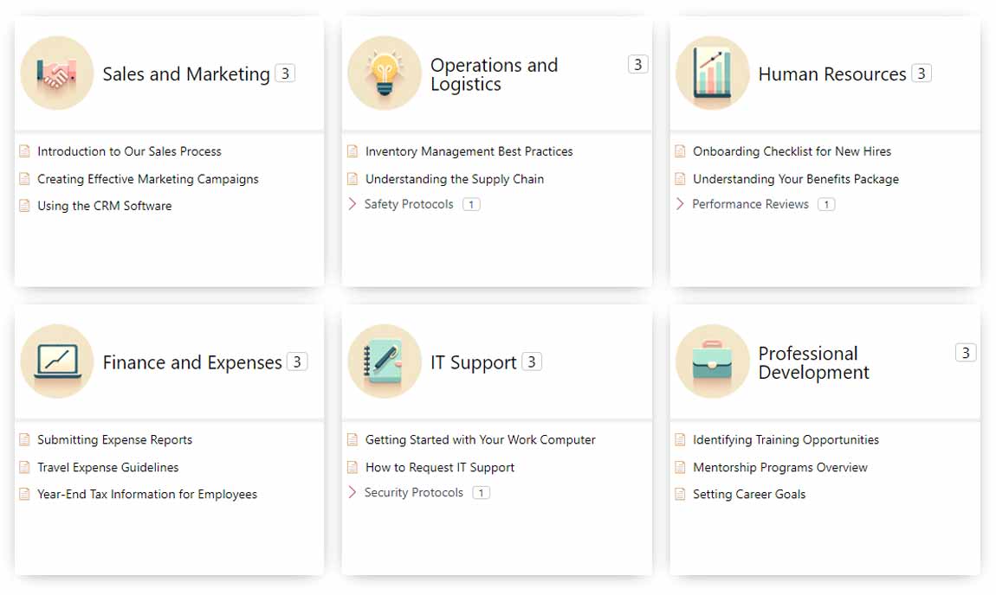Click the handshake Sales and Marketing icon
This screenshot has width=996, height=595.
pyautogui.click(x=56, y=74)
